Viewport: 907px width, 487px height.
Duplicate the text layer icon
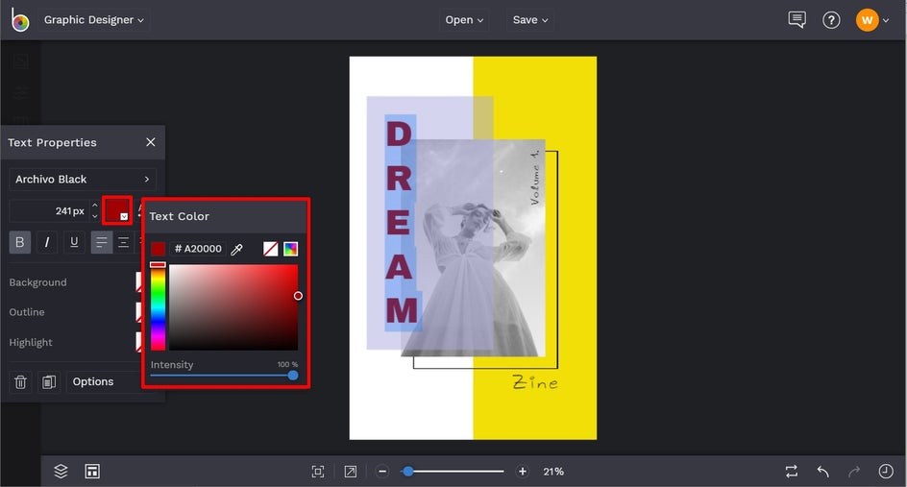[x=48, y=382]
